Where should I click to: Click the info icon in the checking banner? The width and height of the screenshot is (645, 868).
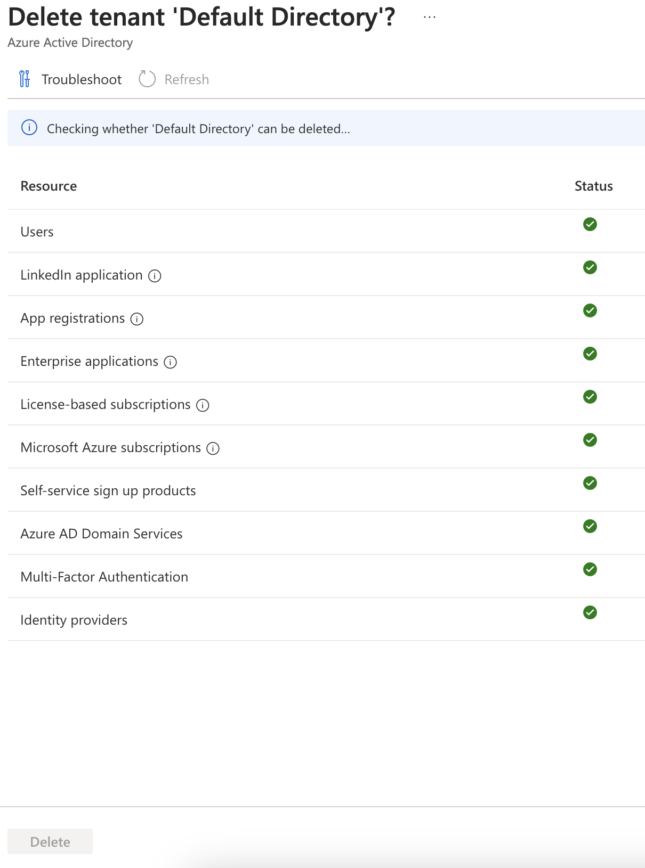click(29, 128)
